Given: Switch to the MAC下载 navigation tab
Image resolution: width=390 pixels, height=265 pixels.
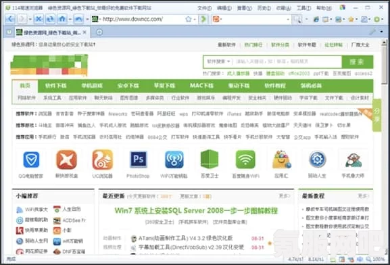Looking at the screenshot, I should (201, 86).
